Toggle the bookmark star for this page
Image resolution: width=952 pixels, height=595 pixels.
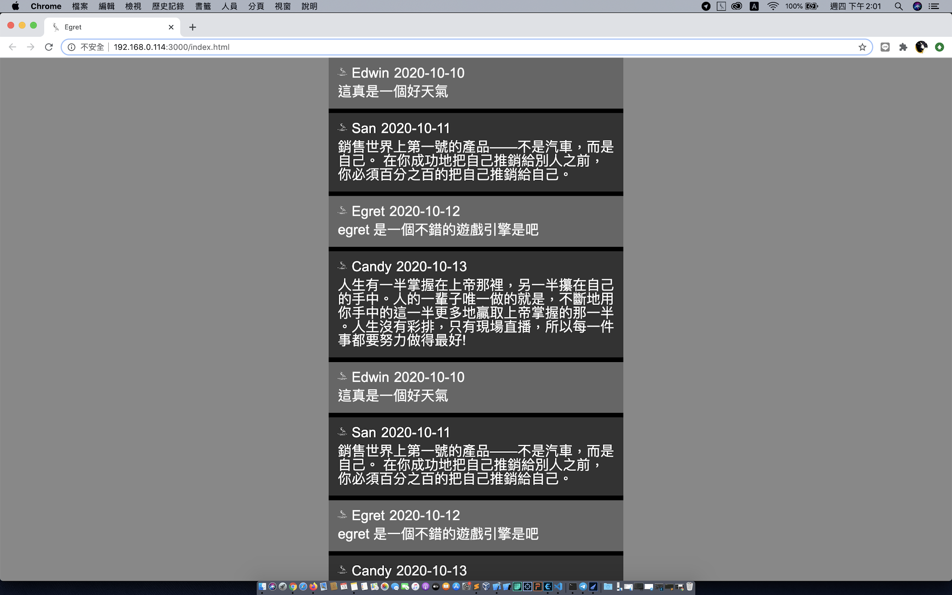[863, 47]
